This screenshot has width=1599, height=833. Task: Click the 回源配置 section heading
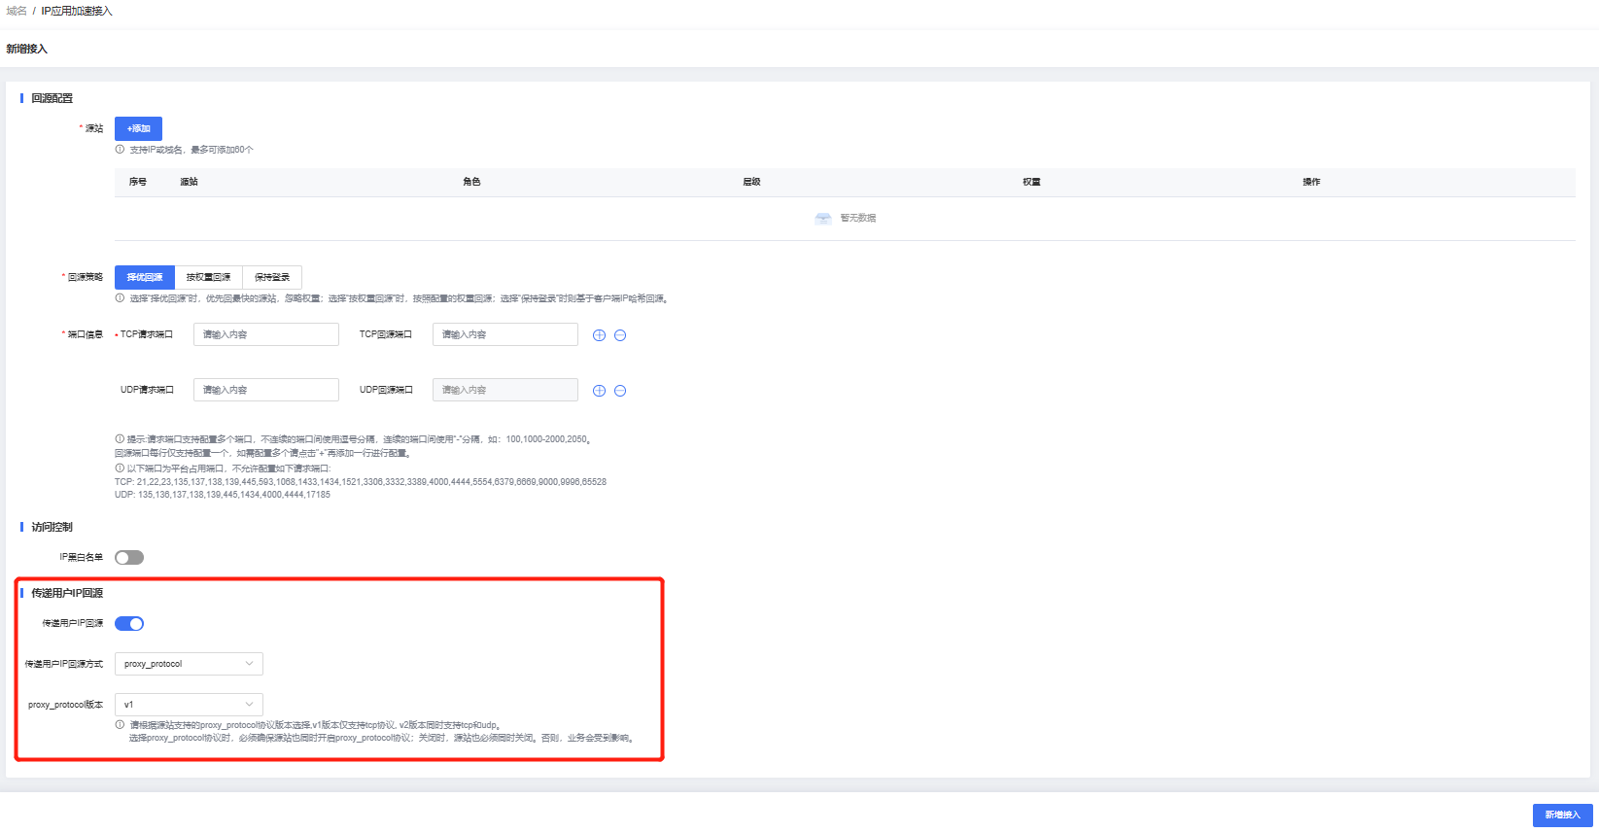click(52, 98)
